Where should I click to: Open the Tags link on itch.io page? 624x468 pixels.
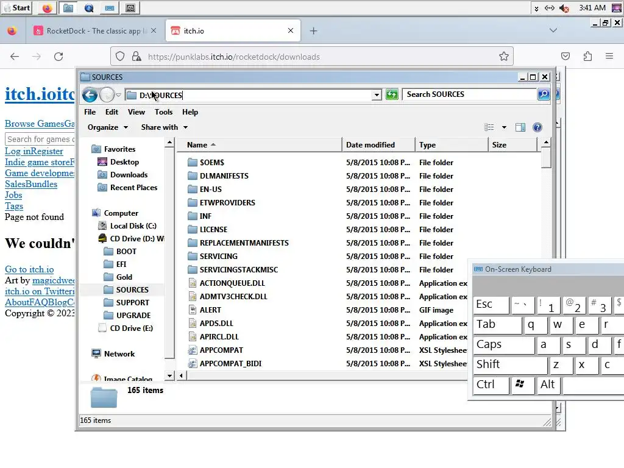coord(14,206)
